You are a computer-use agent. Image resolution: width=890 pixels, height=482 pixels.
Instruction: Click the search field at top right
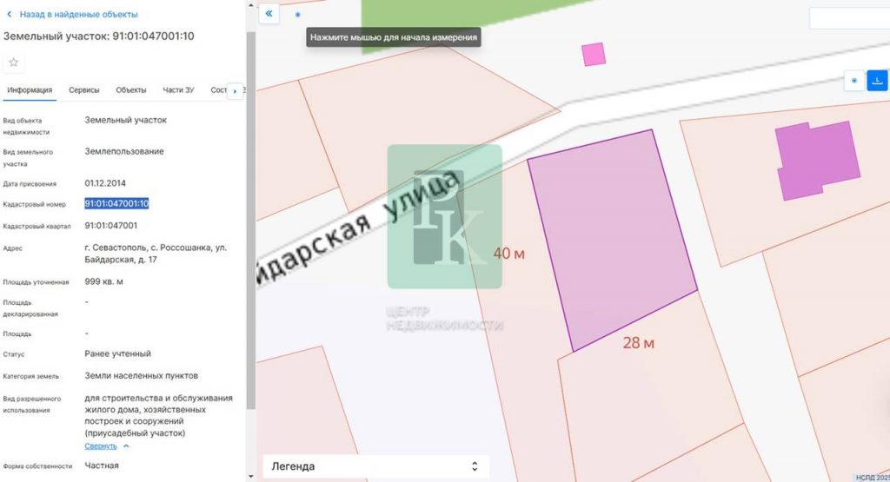pyautogui.click(x=848, y=18)
